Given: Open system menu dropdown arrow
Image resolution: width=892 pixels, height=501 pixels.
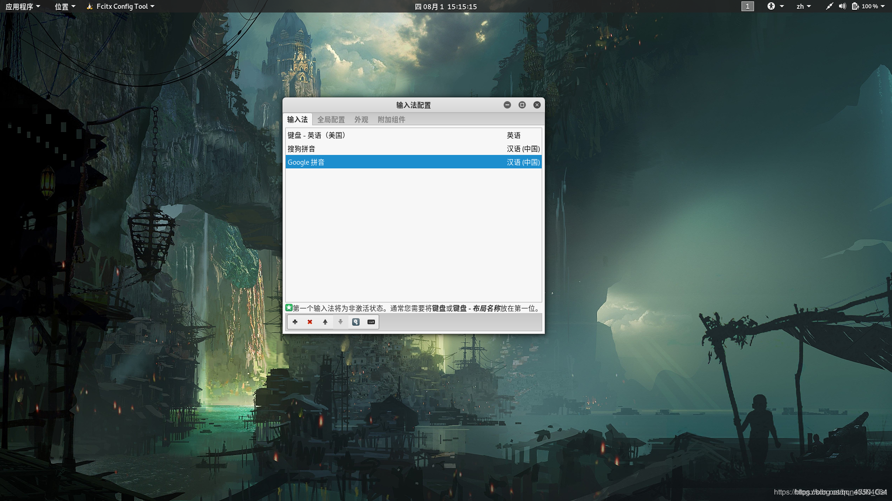Looking at the screenshot, I should [883, 6].
